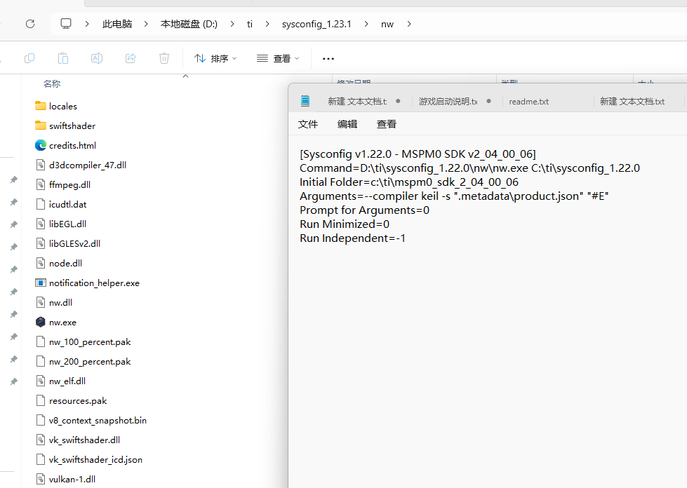Switch to first 新建 文本文档 tab
The height and width of the screenshot is (488, 687).
pyautogui.click(x=357, y=102)
